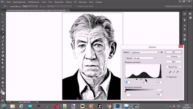Open the Изображение menu
Image resolution: width=193 pixels, height=109 pixels.
(34, 2)
